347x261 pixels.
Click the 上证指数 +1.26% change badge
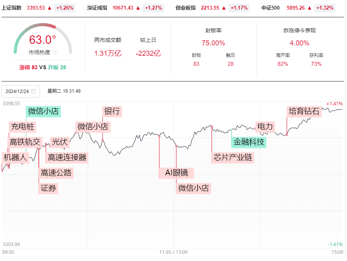tap(65, 8)
